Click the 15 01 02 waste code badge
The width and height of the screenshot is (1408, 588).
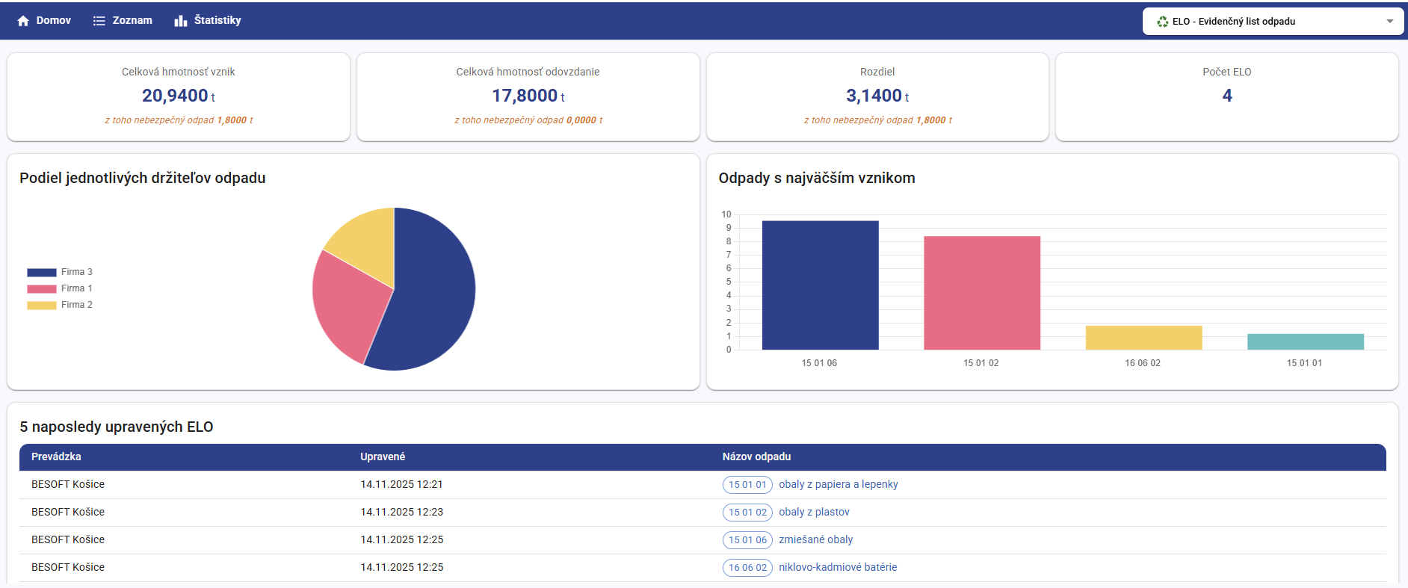click(x=747, y=513)
